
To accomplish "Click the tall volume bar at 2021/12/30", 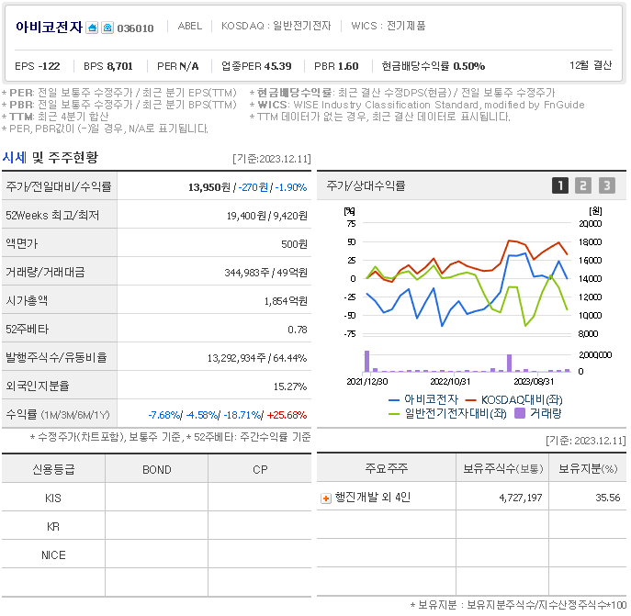I will [366, 362].
